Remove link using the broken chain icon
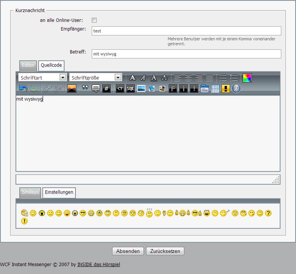This screenshot has height=274, width=296. click(x=58, y=88)
